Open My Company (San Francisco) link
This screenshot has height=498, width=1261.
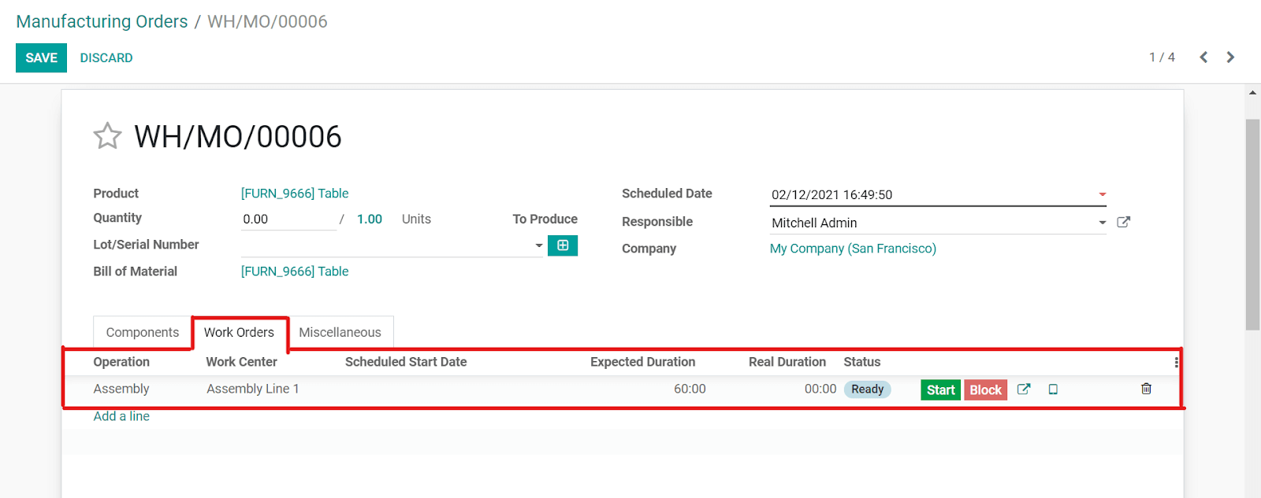(853, 249)
